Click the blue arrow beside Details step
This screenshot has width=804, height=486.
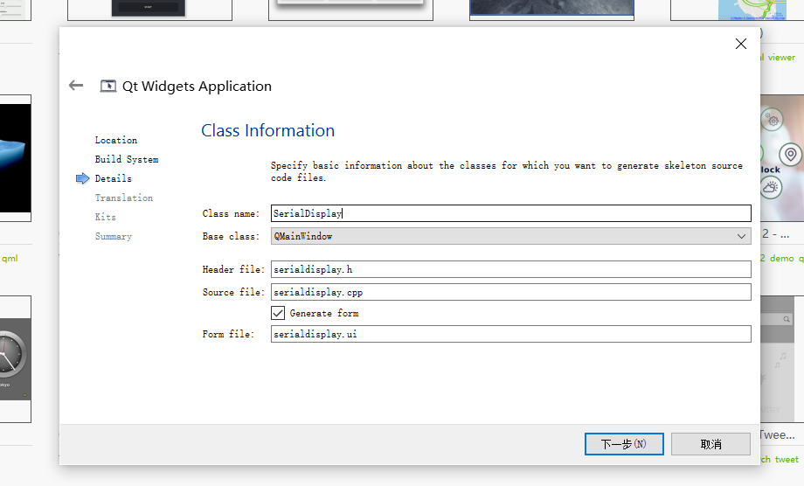point(82,178)
